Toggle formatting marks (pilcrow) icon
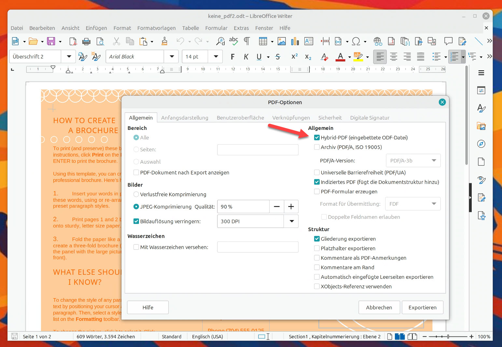This screenshot has height=347, width=502. click(x=247, y=41)
